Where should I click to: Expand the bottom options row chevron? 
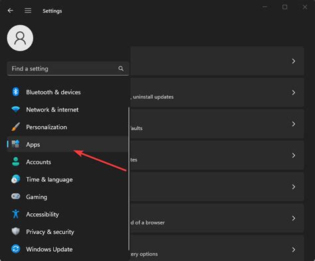pyautogui.click(x=294, y=250)
